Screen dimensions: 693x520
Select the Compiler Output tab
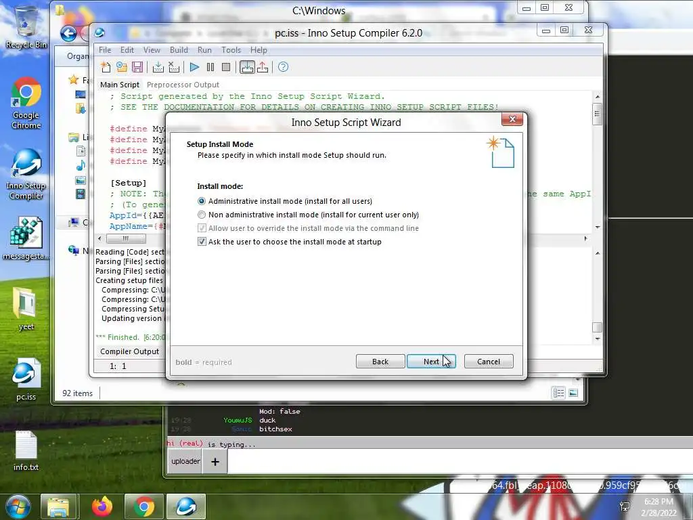[x=129, y=351]
